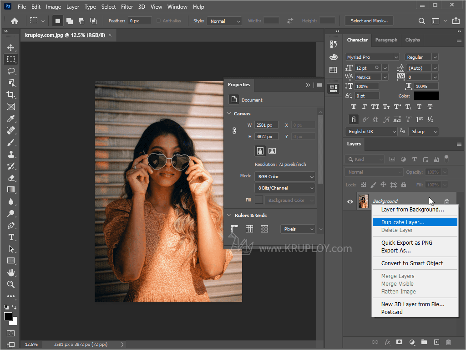This screenshot has height=350, width=466.
Task: Select the Eyedropper tool
Action: pyautogui.click(x=11, y=118)
